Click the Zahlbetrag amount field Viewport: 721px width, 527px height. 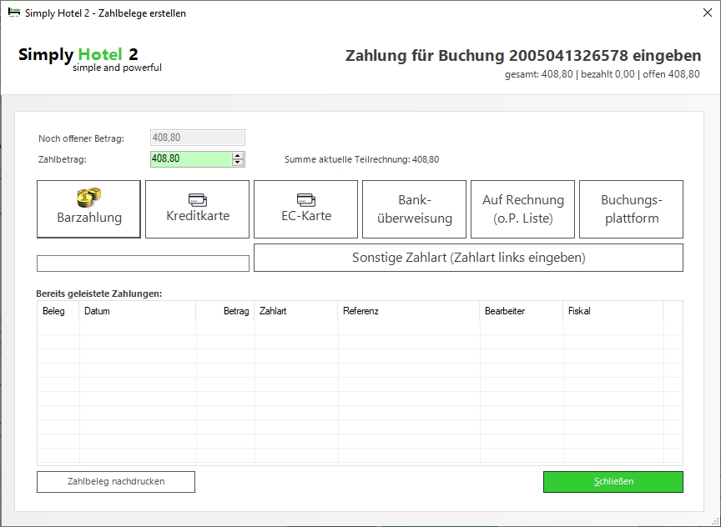pos(191,159)
